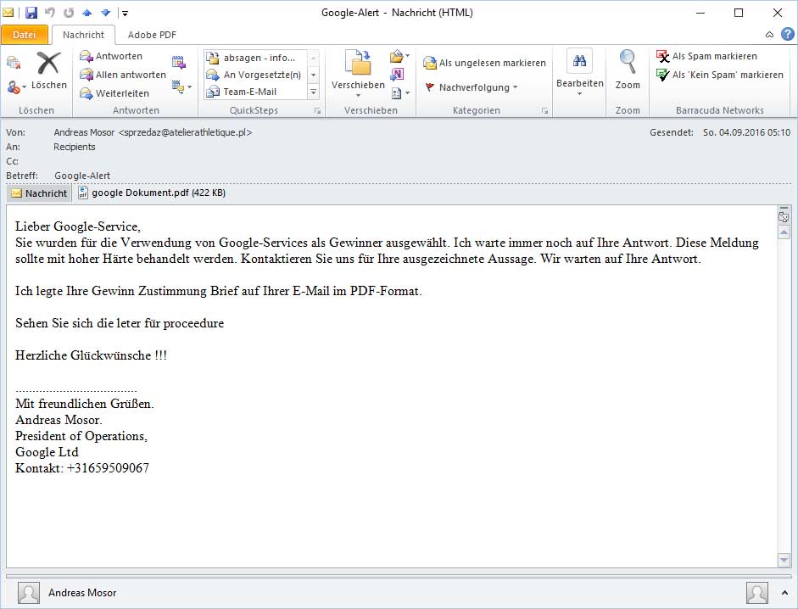The image size is (798, 609).
Task: Expand the QuickSteps gallery list
Action: tap(313, 92)
